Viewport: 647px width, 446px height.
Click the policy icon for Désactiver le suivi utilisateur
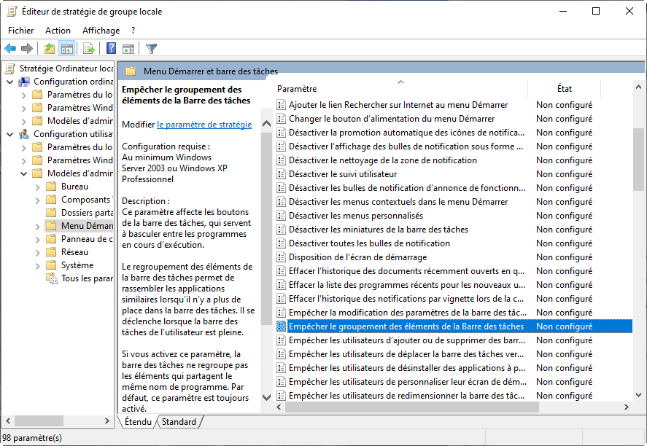pos(282,174)
